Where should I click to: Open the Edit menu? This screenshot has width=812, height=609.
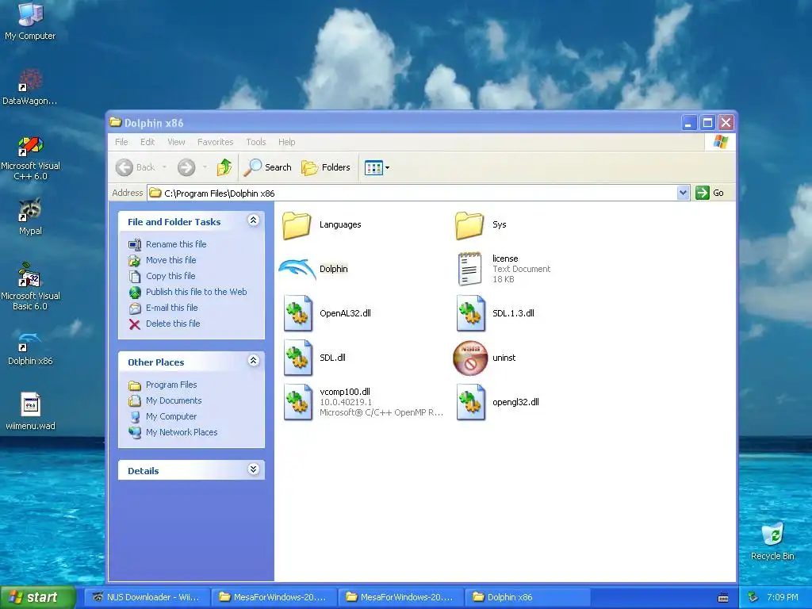click(147, 142)
